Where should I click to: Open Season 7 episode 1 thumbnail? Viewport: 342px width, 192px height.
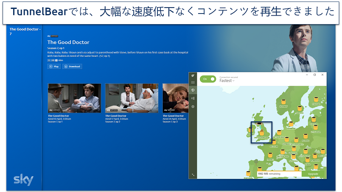tap(74, 98)
